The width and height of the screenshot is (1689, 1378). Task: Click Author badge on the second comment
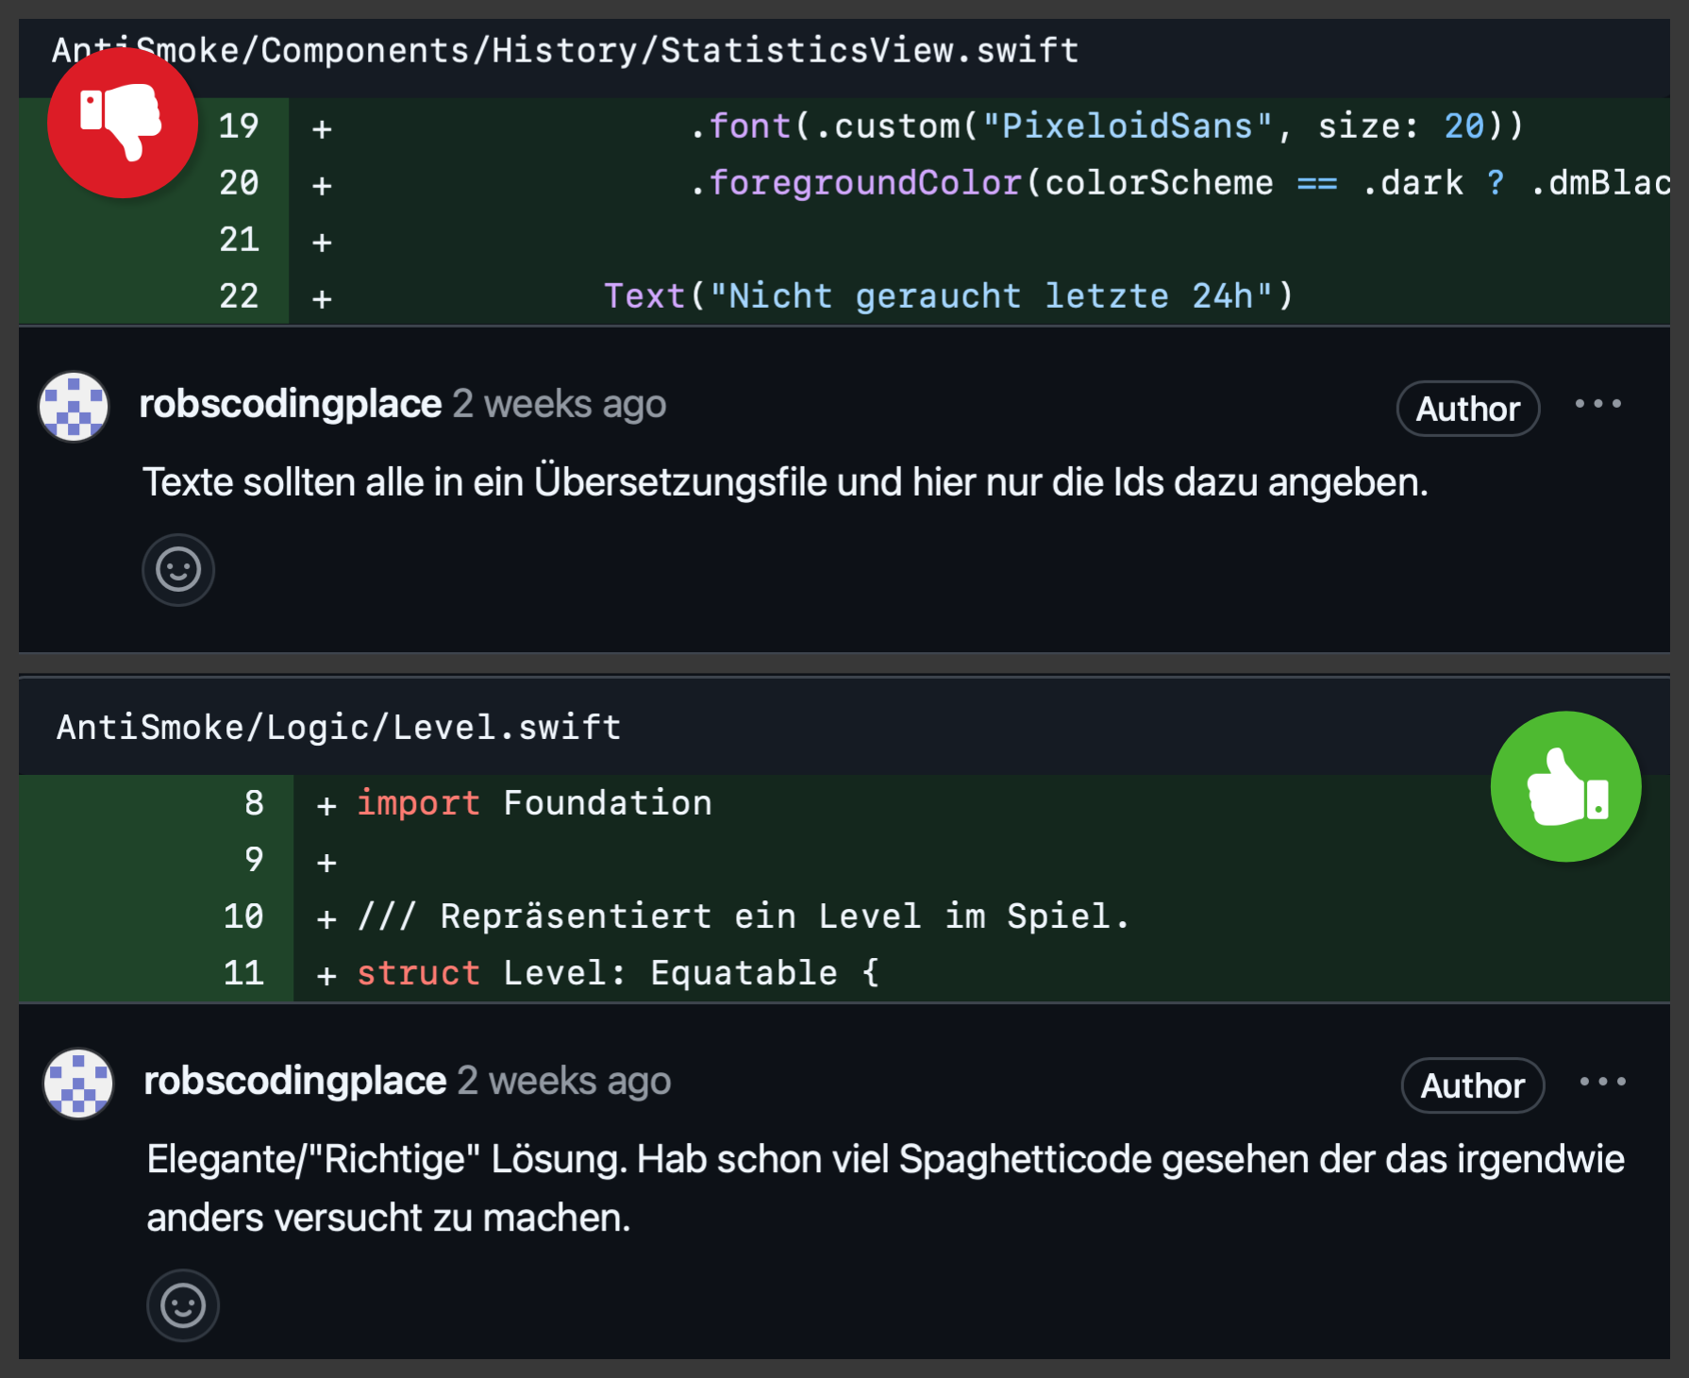click(x=1472, y=1085)
